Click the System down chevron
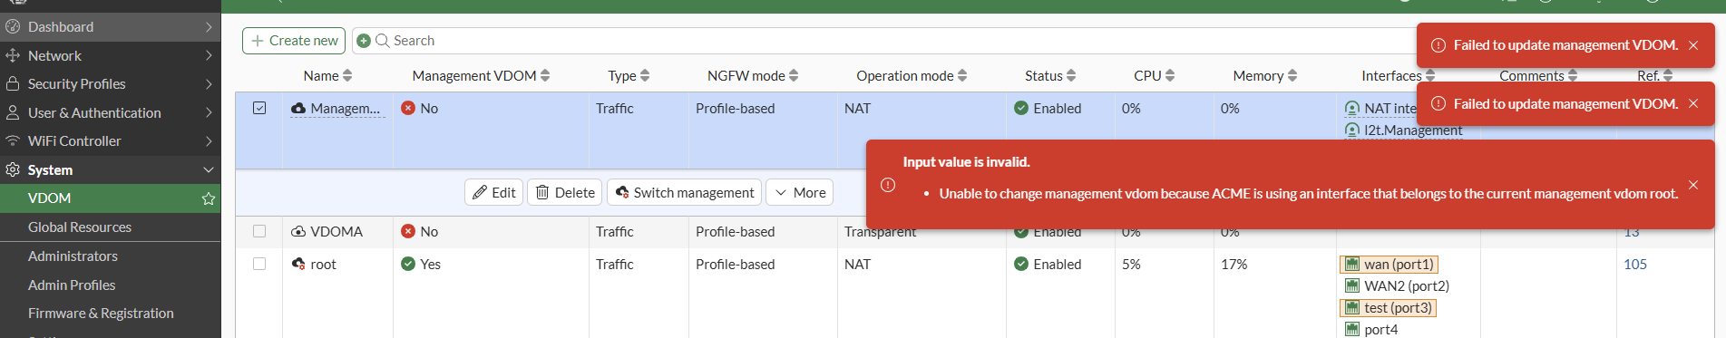The image size is (1726, 338). (209, 169)
